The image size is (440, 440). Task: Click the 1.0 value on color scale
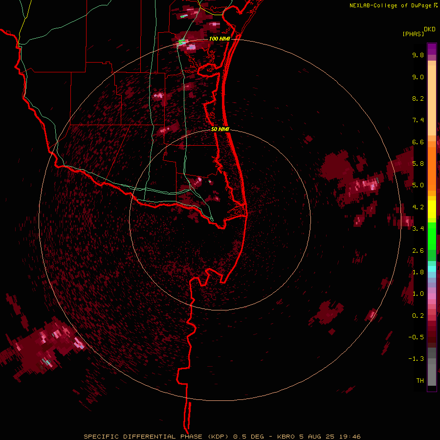pos(418,294)
